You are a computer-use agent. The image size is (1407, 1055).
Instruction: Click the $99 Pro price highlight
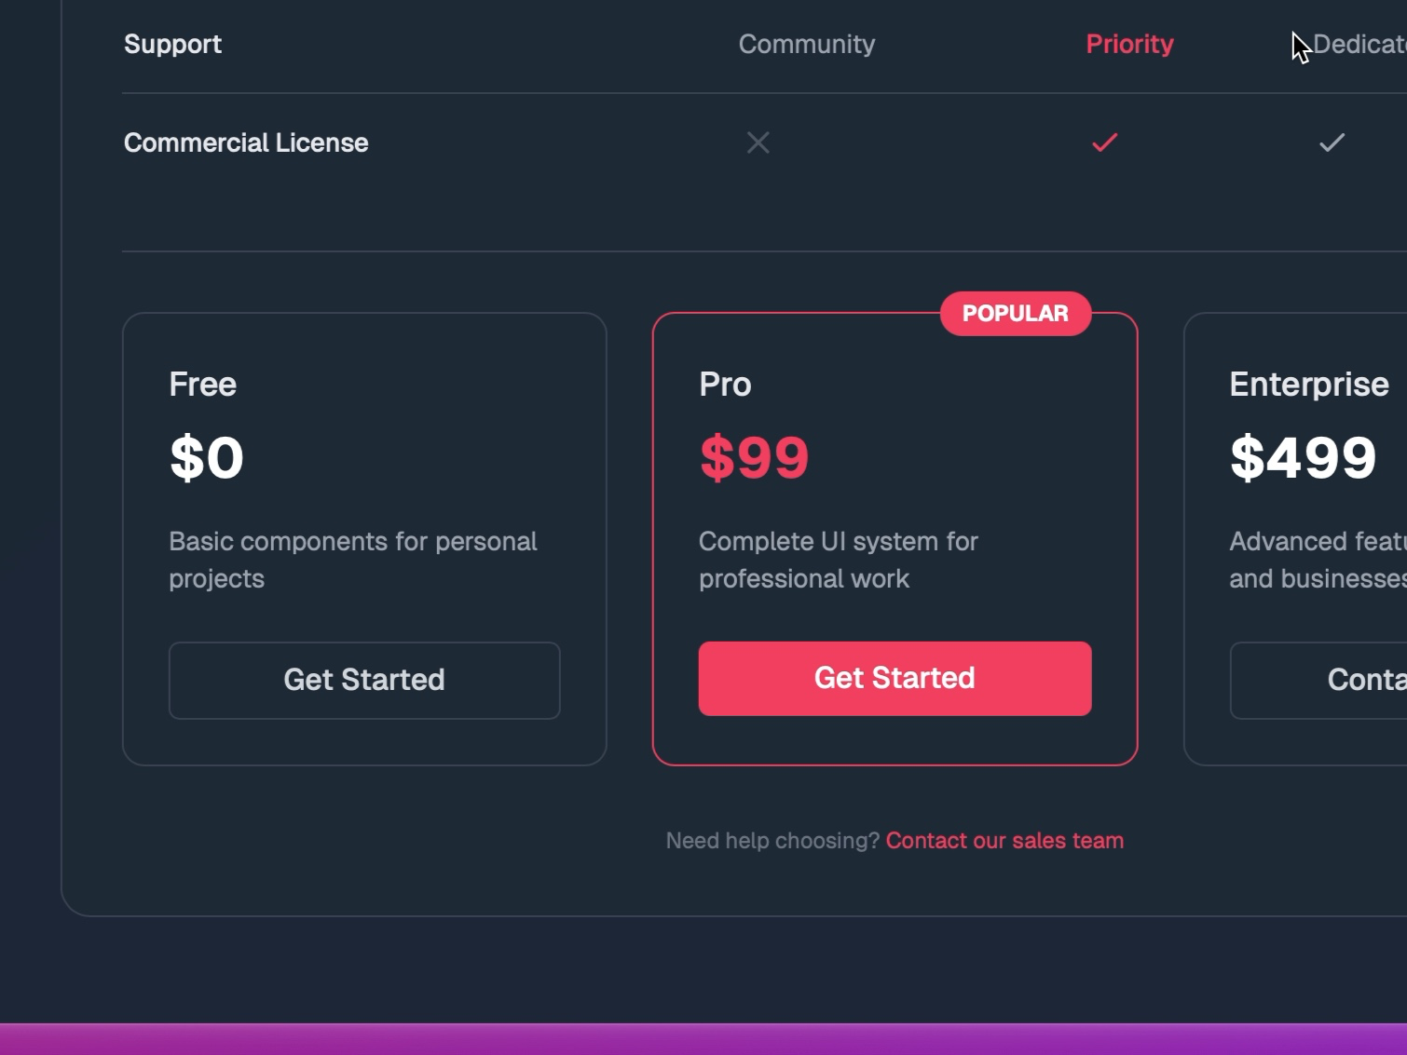tap(754, 456)
